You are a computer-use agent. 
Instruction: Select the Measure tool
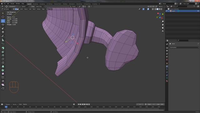pyautogui.click(x=3, y=40)
